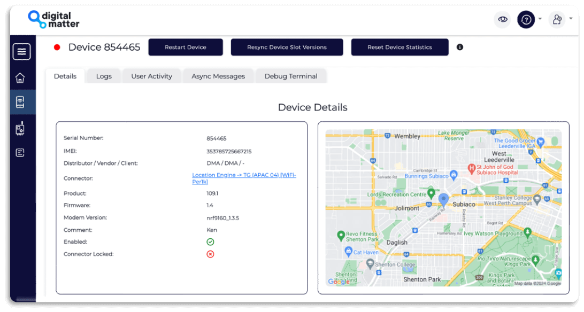
Task: Click the bottom documents icon in the sidebar
Action: tap(20, 152)
